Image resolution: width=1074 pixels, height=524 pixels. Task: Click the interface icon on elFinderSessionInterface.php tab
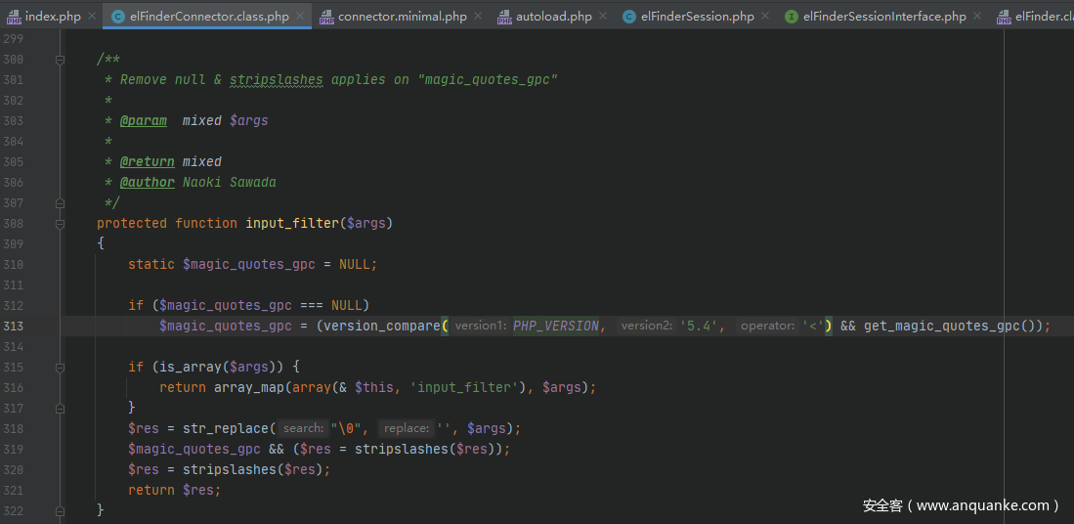[792, 17]
